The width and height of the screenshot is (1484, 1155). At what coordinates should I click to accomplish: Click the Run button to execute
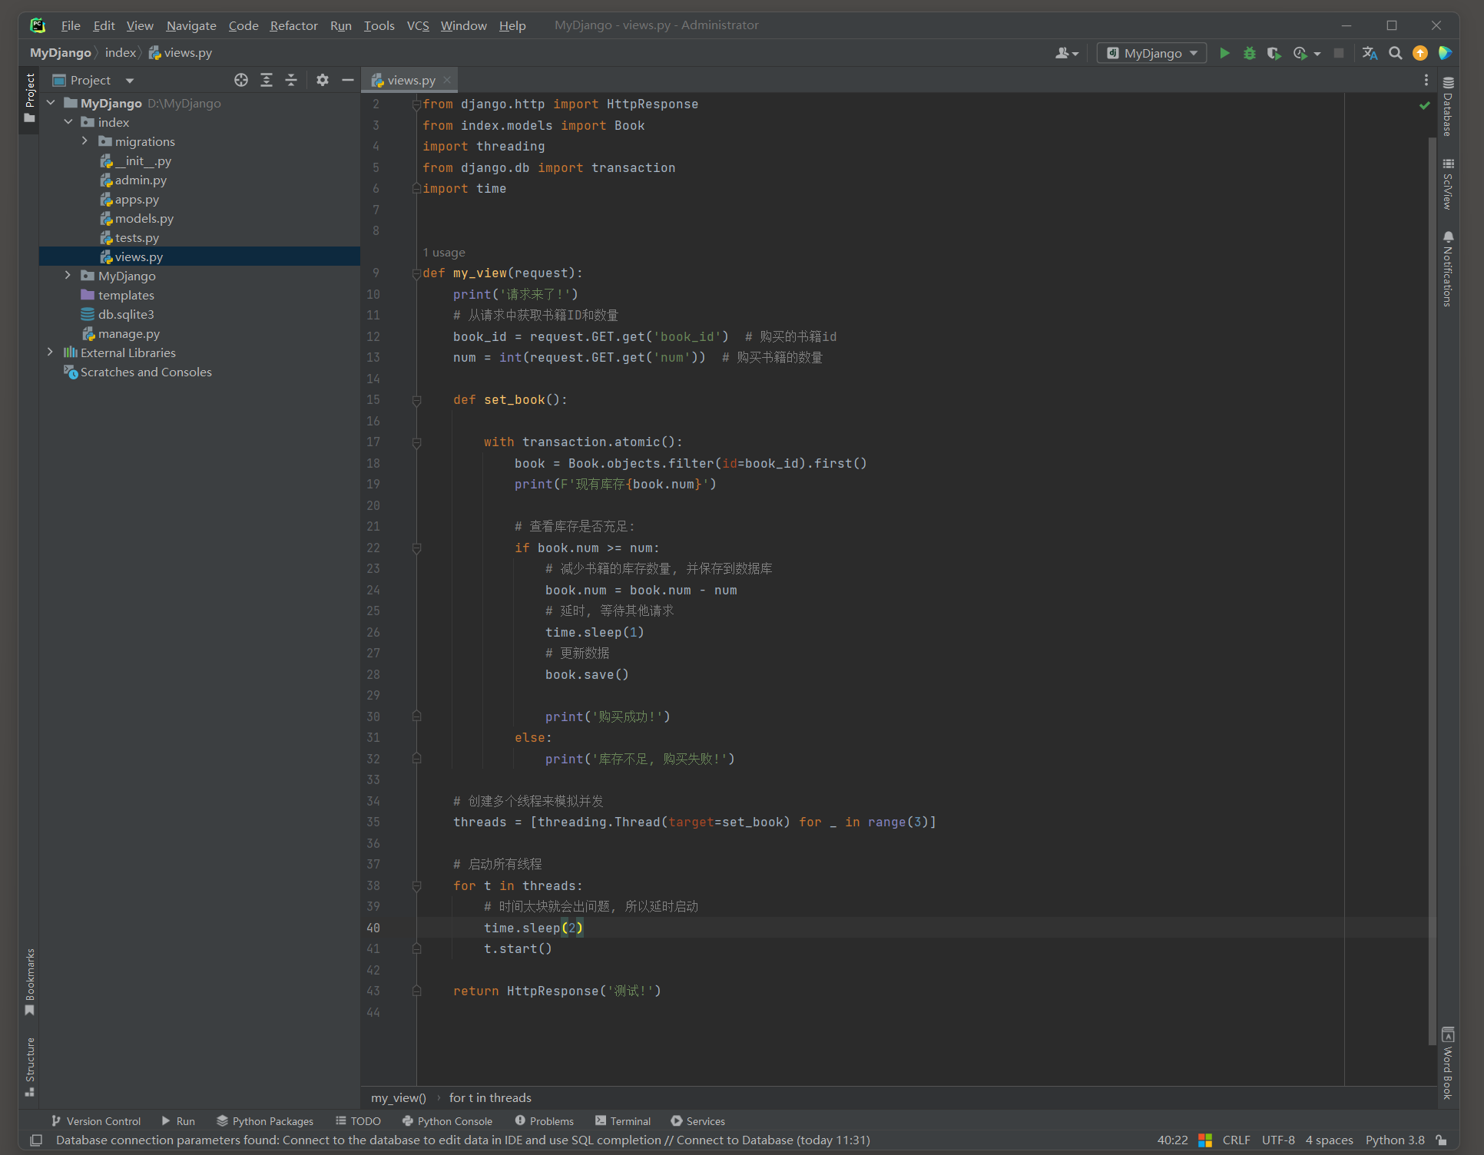coord(1225,51)
